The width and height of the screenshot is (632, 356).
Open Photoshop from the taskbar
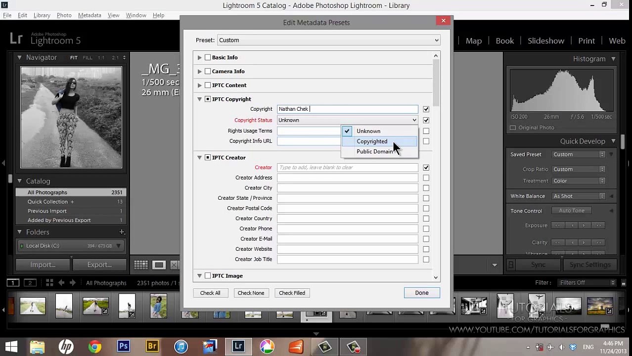(123, 346)
